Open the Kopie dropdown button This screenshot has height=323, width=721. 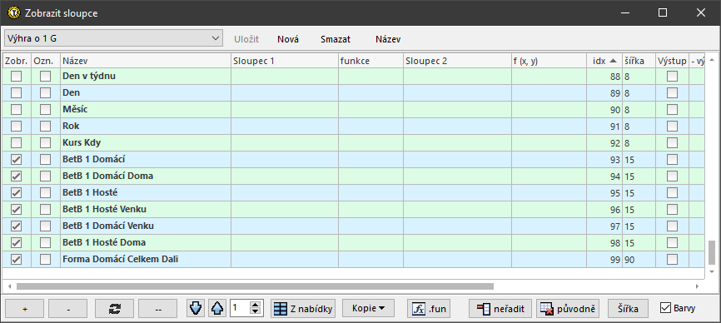click(x=368, y=308)
